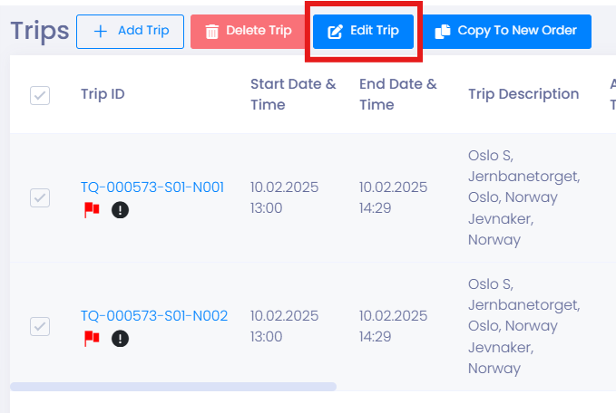Add a new trip with Add Trip
The height and width of the screenshot is (413, 616).
pyautogui.click(x=130, y=32)
